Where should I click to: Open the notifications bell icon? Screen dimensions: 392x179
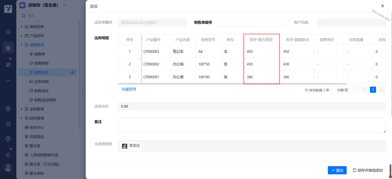[8, 155]
